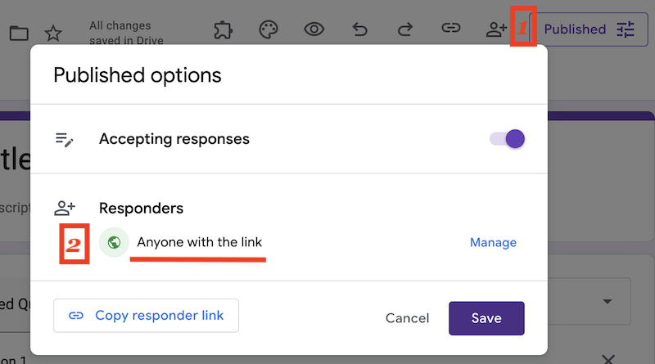Select the Anyone with the link text
The image size is (655, 364).
200,242
